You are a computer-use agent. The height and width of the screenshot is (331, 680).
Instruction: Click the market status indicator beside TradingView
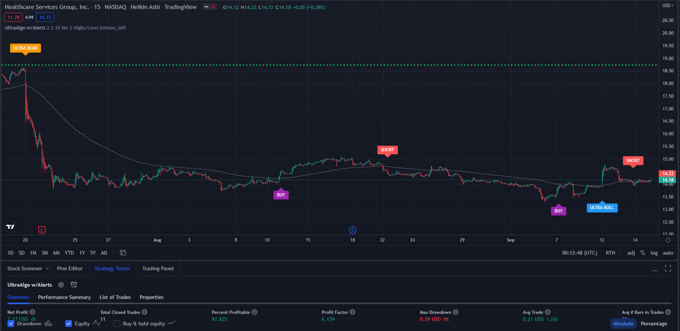click(209, 7)
